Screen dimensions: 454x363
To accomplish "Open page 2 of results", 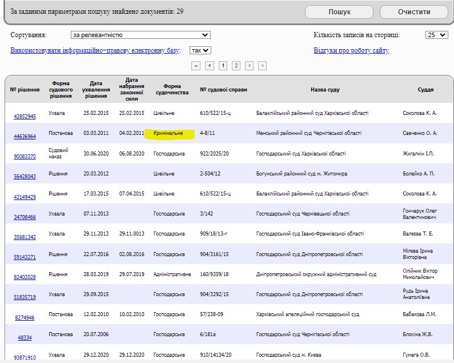I will 236,66.
